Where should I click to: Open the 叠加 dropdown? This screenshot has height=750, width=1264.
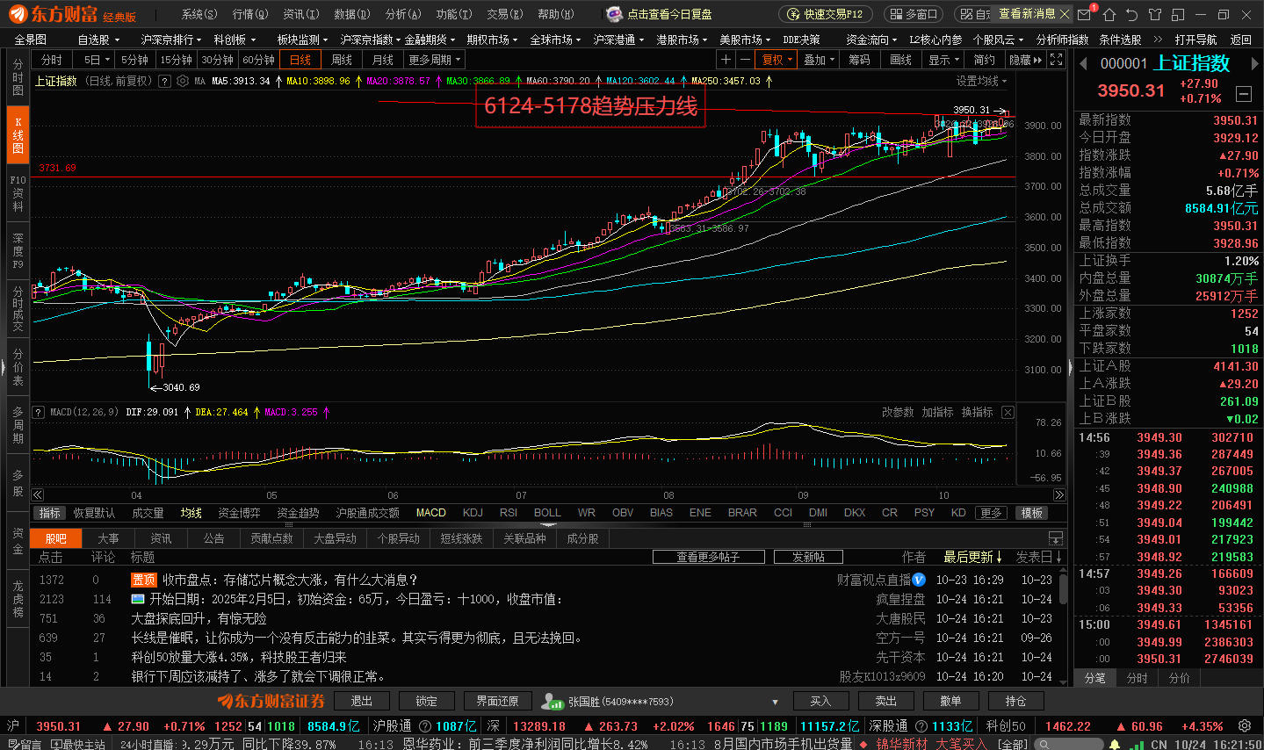tap(820, 60)
